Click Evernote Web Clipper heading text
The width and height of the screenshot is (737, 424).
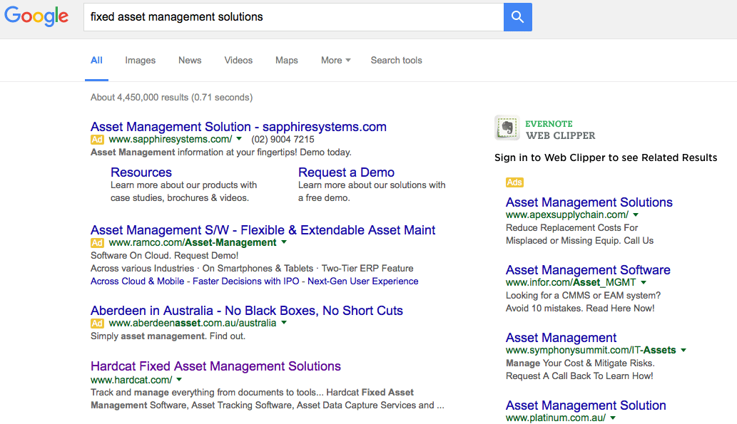click(560, 130)
